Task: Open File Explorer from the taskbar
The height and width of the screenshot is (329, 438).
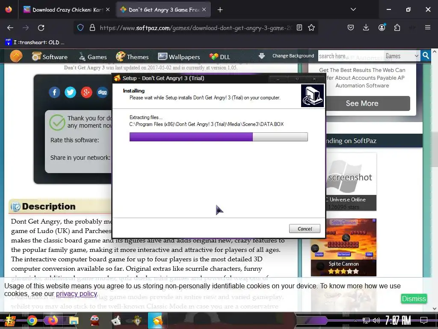Action: pos(74,320)
